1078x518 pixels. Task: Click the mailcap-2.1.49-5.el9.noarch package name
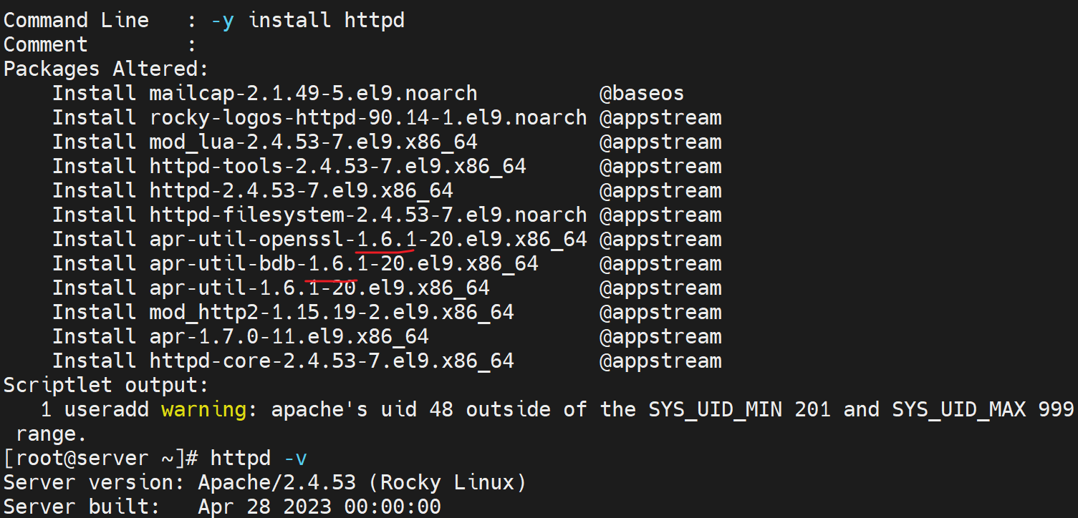coord(313,93)
